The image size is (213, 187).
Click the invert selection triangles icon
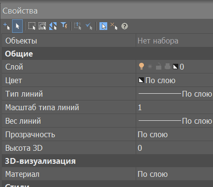53,26
